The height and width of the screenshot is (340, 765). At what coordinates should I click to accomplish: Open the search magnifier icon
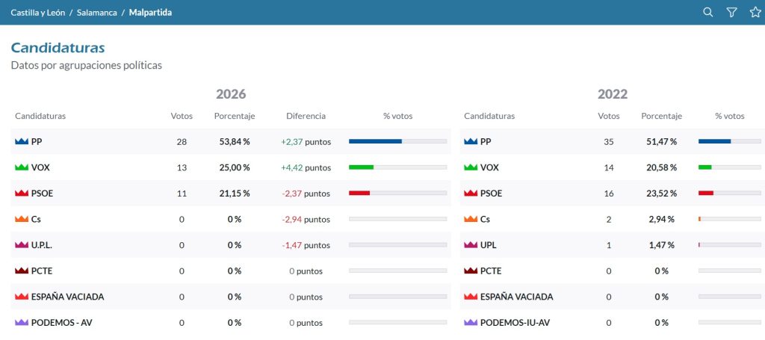click(x=708, y=12)
